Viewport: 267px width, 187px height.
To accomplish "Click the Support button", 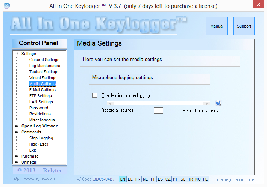I will 244,26.
